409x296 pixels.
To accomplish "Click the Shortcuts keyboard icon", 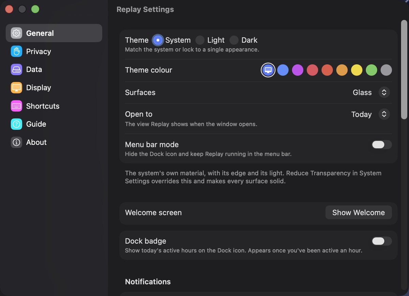I will click(16, 106).
